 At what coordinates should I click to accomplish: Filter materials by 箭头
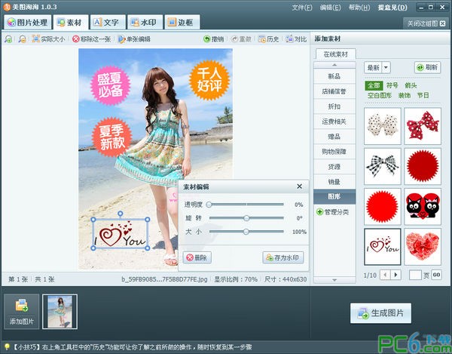(411, 85)
